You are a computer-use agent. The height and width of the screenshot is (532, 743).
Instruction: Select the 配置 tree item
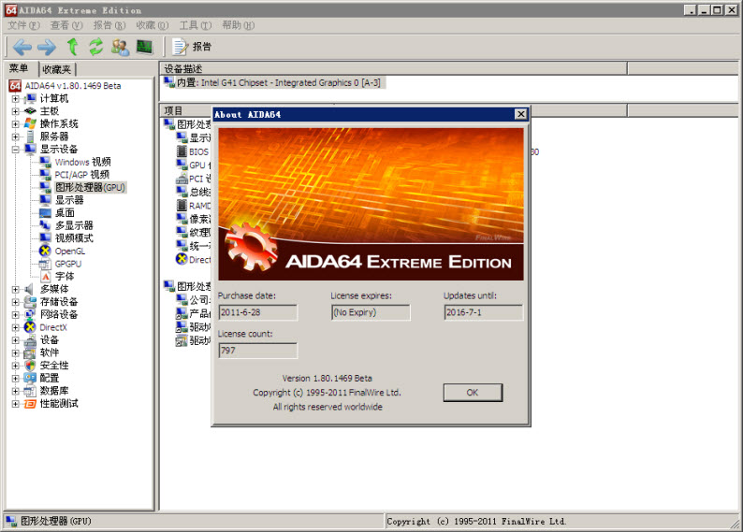point(50,378)
